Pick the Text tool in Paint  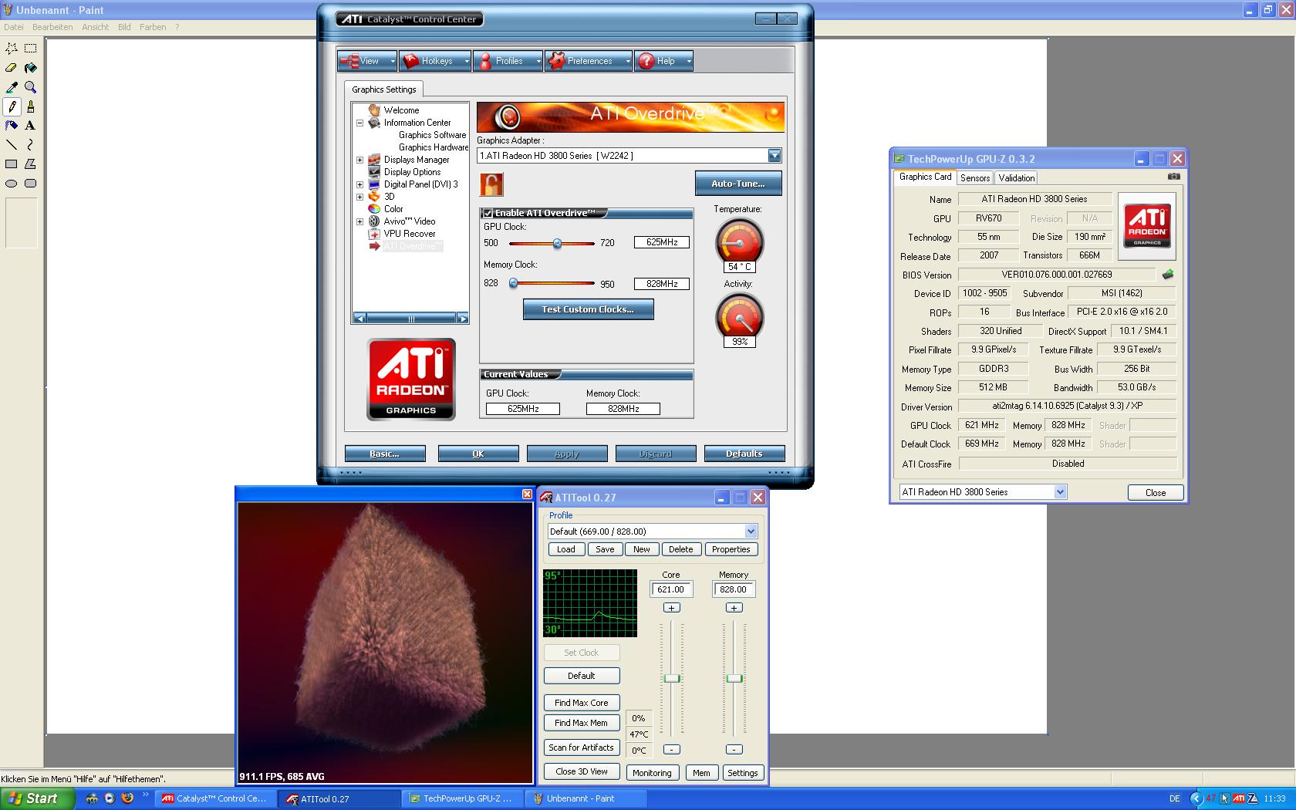click(x=31, y=126)
